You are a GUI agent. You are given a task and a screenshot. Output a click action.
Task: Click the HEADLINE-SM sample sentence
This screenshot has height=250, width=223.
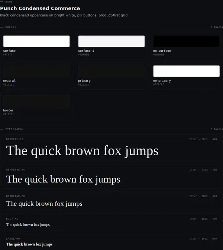[44, 204]
